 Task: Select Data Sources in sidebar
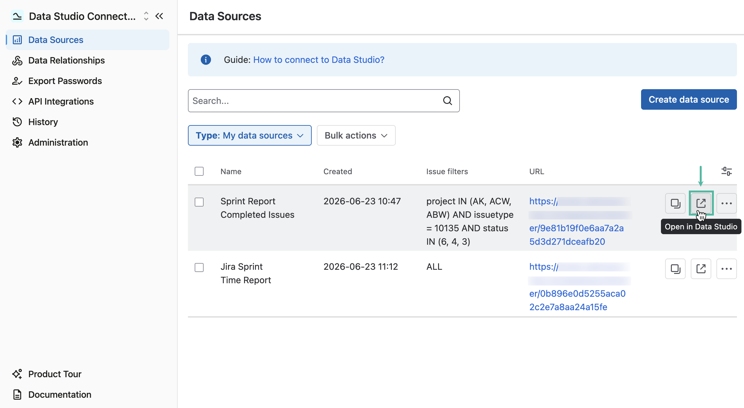click(87, 40)
